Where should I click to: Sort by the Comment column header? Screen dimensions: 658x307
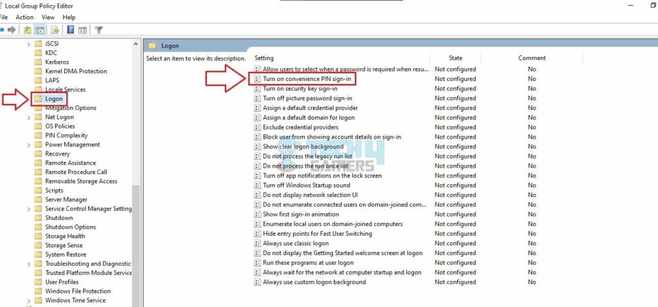pos(531,58)
